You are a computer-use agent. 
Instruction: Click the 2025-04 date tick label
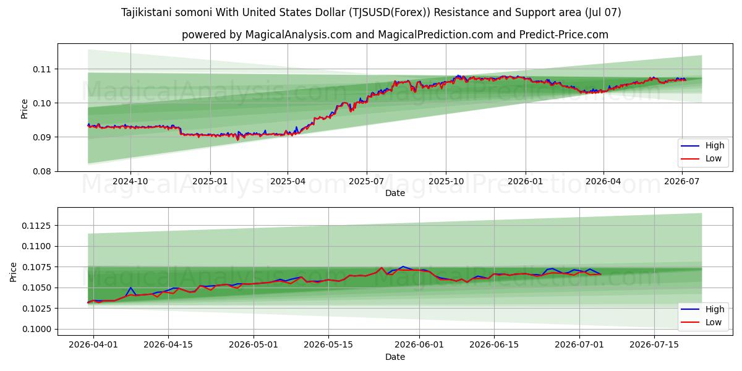288,181
